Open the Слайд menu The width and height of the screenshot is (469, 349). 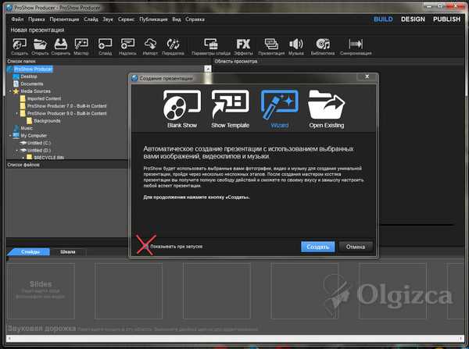pyautogui.click(x=91, y=20)
